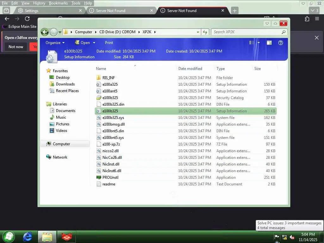Open the Organize menu
Viewport: 324px width, 243px height.
(x=55, y=43)
